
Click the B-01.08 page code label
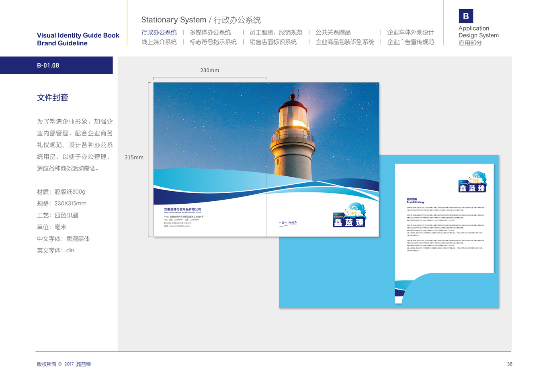[x=48, y=65]
